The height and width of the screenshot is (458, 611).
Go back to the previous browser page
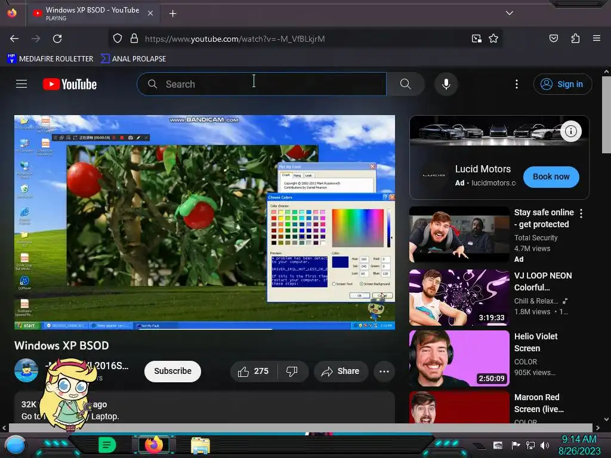pyautogui.click(x=14, y=39)
